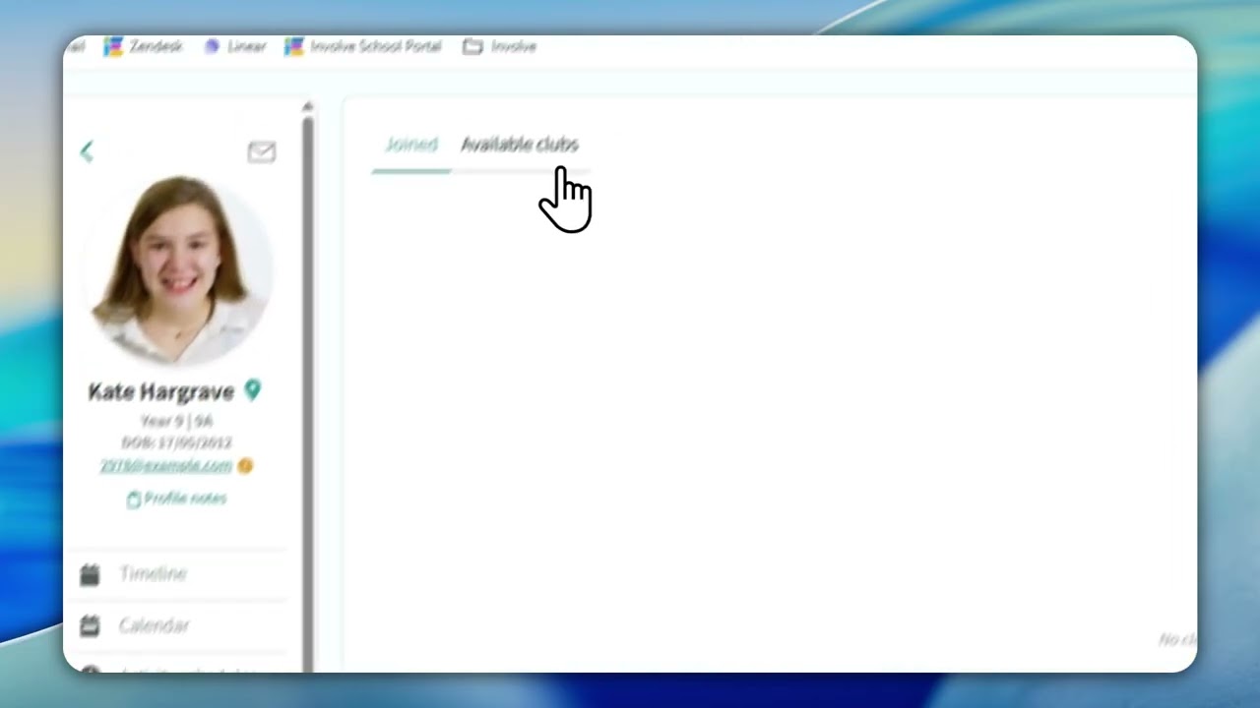Go back using the green chevron arrow
Screen dimensions: 1260x708
[87, 151]
